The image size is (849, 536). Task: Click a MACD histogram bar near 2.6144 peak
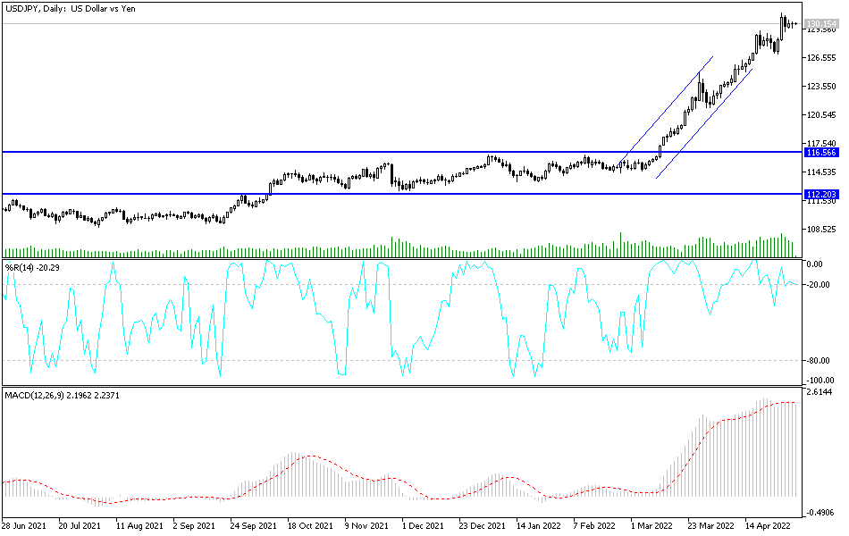tap(764, 420)
